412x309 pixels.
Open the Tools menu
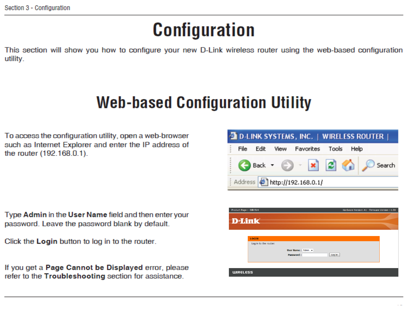pos(335,149)
